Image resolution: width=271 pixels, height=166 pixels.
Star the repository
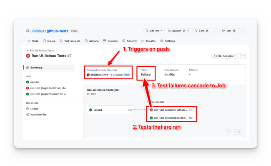pos(229,31)
